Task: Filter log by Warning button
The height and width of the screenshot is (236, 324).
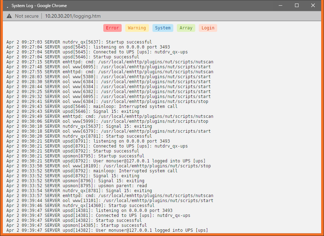Action: pyautogui.click(x=137, y=28)
